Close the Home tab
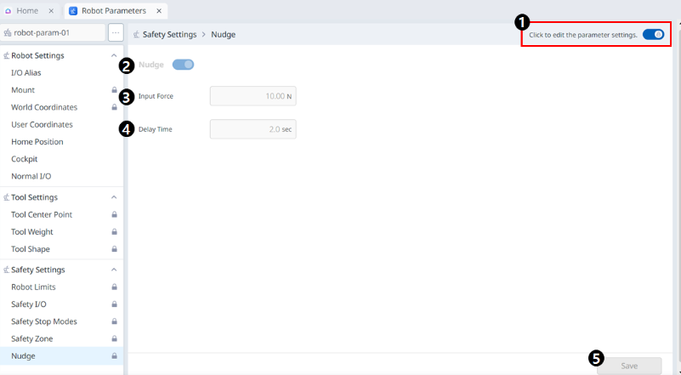 (51, 11)
